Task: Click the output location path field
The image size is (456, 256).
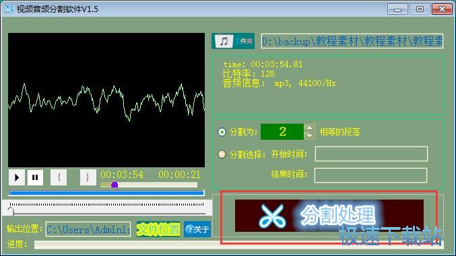Action: (88, 230)
